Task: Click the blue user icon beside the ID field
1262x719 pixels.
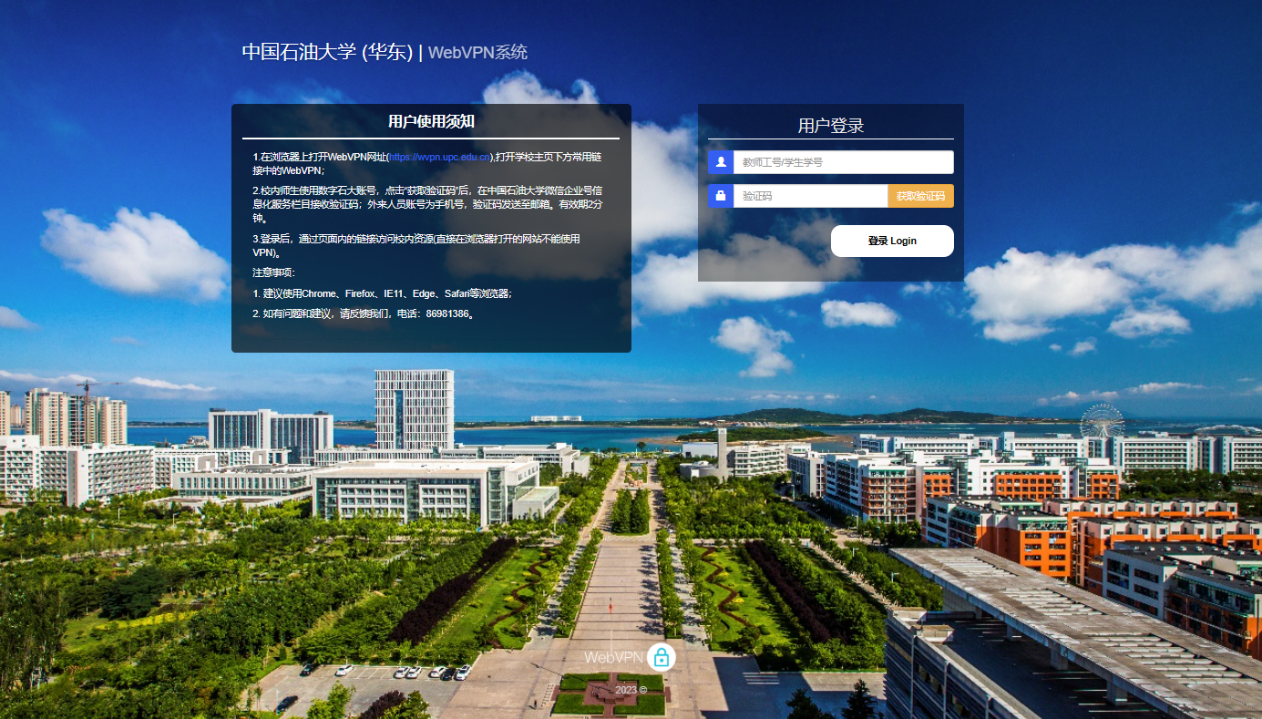Action: pyautogui.click(x=721, y=162)
